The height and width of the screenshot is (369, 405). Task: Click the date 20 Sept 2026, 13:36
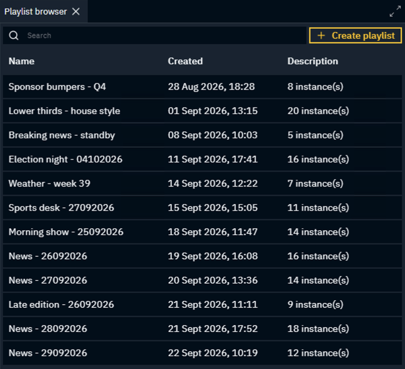click(x=213, y=280)
